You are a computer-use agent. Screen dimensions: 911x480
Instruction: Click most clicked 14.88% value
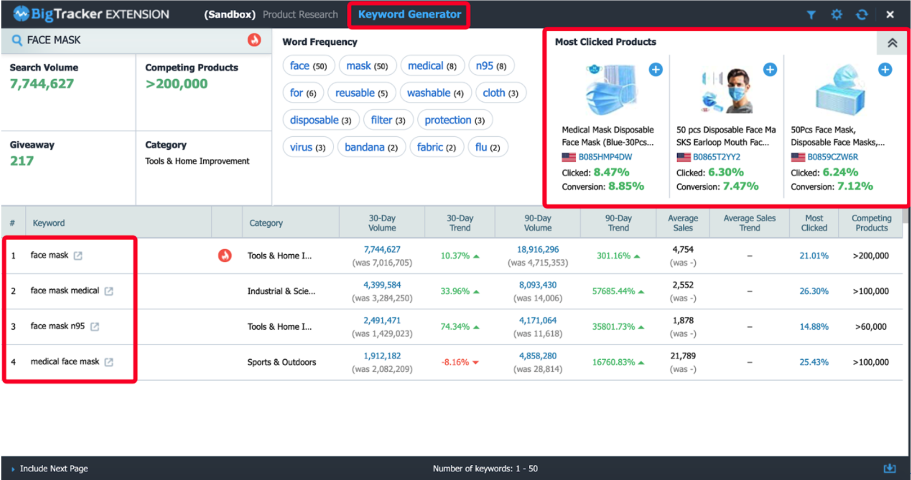814,327
